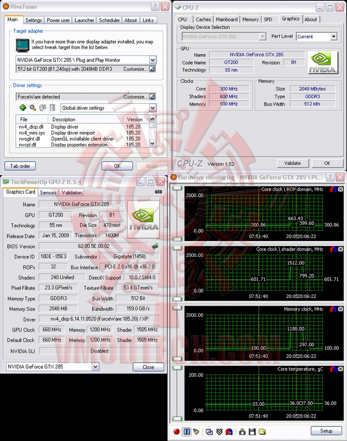Select the nvoglnt.dll row in driver list
This screenshot has width=347, height=441.
click(82, 139)
